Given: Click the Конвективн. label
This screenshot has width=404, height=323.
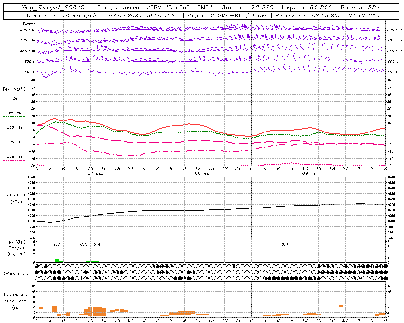Looking at the screenshot, I should 16,295.
